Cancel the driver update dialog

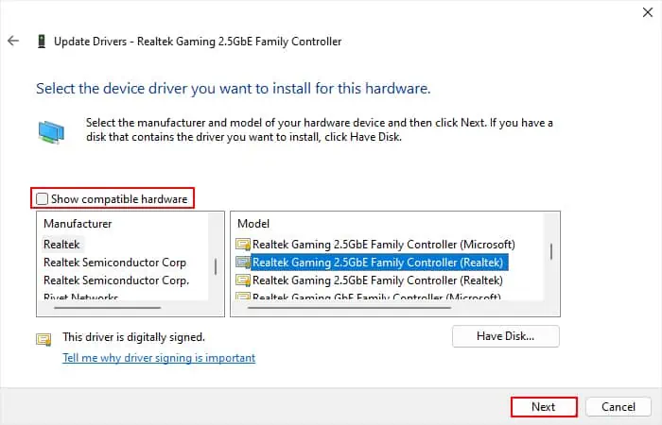coord(618,407)
